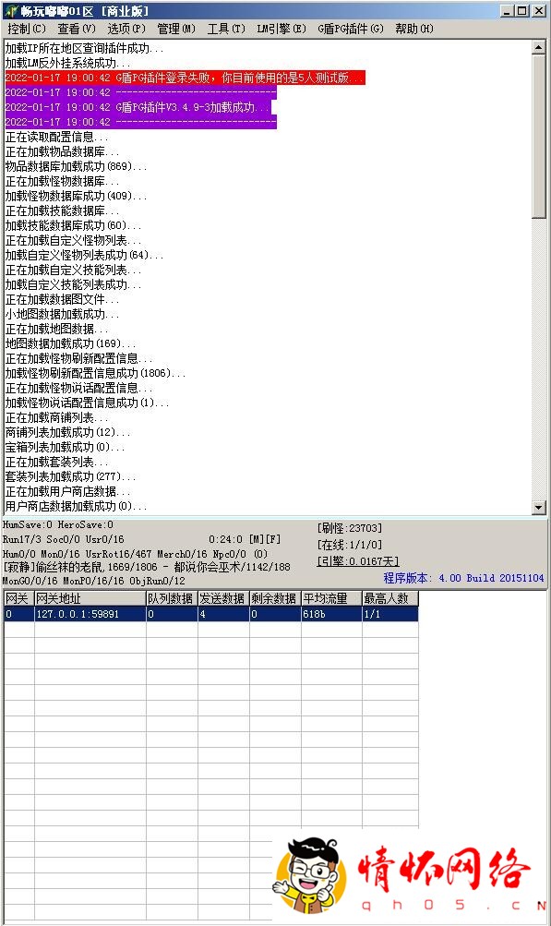Open the 工具(T) menu
This screenshot has width=551, height=926.
pos(226,29)
